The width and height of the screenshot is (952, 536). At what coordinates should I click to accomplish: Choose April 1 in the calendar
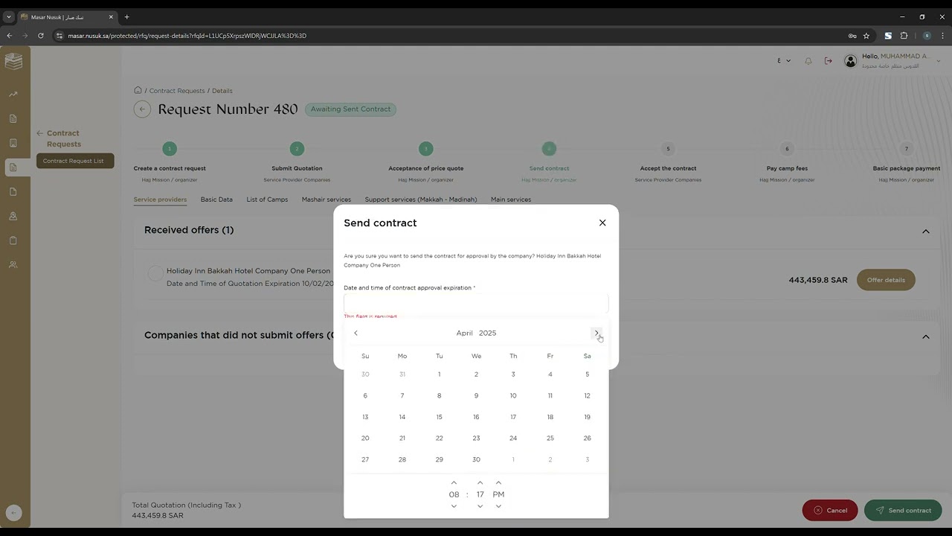(x=439, y=374)
